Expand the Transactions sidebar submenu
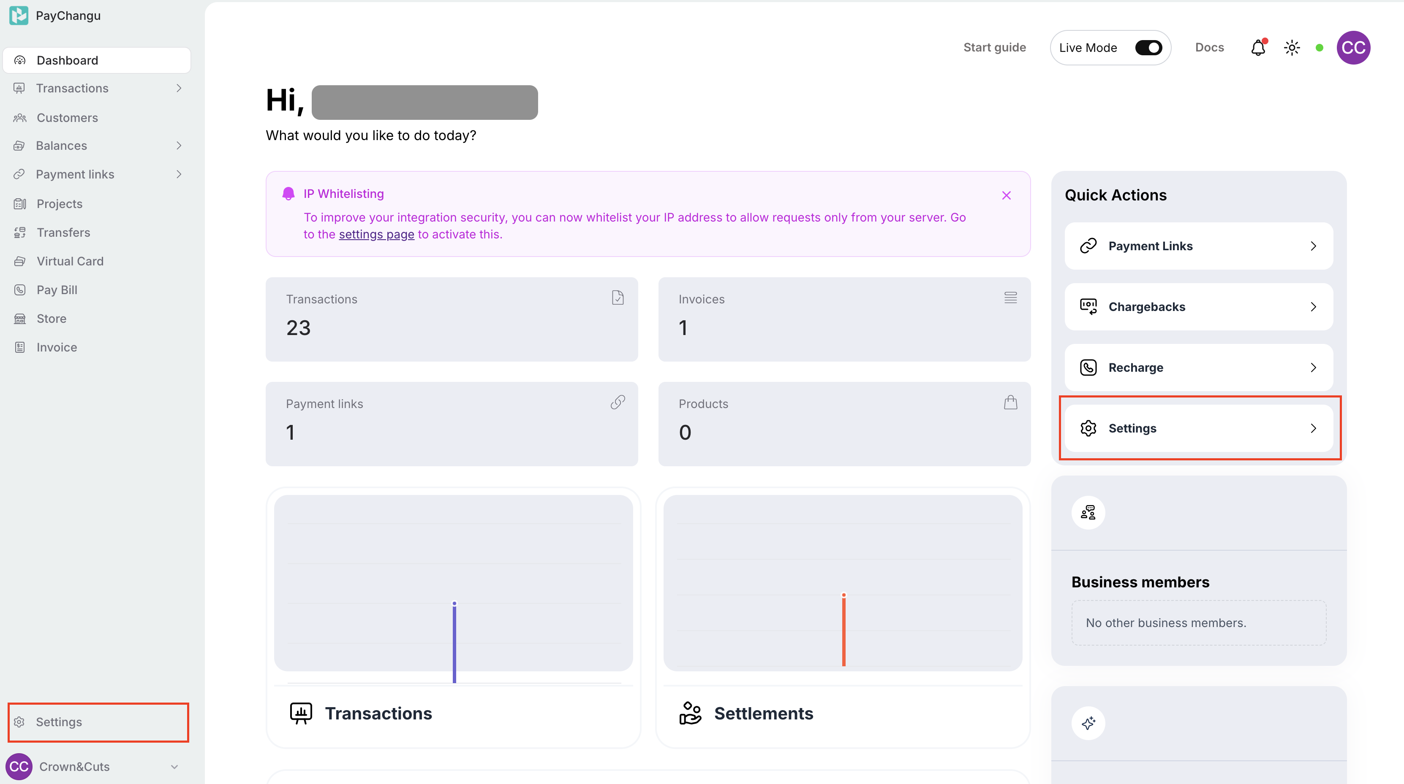This screenshot has height=784, width=1404. (x=179, y=88)
